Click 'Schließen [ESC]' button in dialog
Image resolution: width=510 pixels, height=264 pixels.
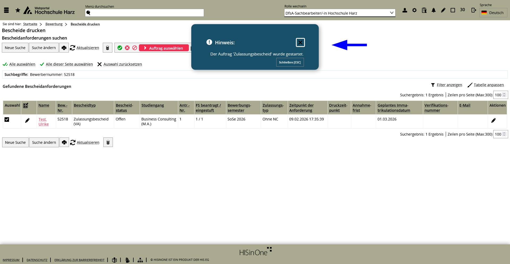[290, 62]
